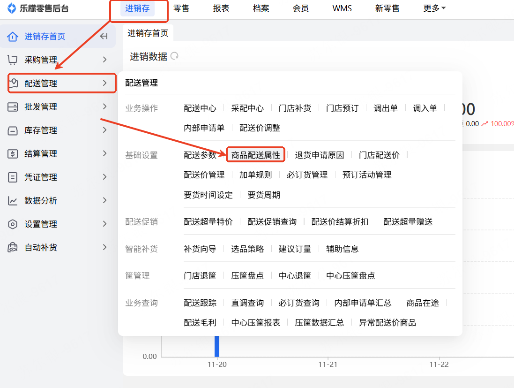The width and height of the screenshot is (514, 388).
Task: Open 配送价结算折扣 link
Action: click(x=340, y=221)
